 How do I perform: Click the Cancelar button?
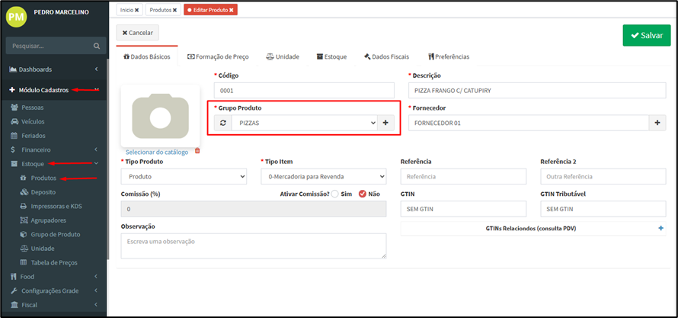137,33
